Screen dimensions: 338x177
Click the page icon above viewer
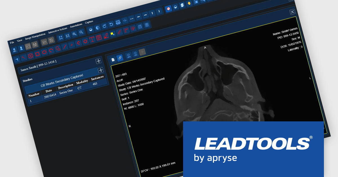[x=113, y=59]
